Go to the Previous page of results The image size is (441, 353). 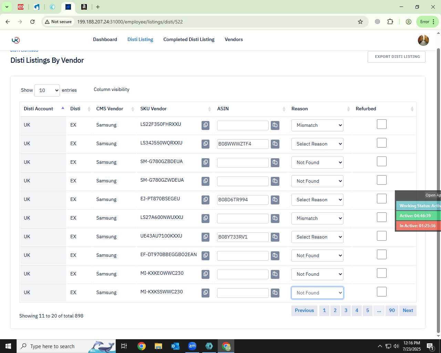pyautogui.click(x=304, y=311)
